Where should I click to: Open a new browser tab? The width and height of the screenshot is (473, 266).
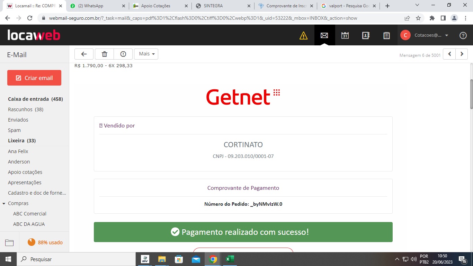pos(387,6)
